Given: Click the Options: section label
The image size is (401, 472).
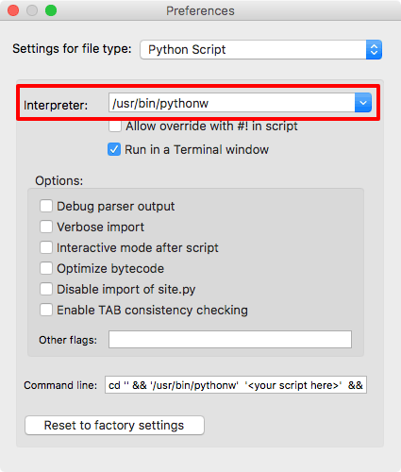Looking at the screenshot, I should (x=59, y=181).
